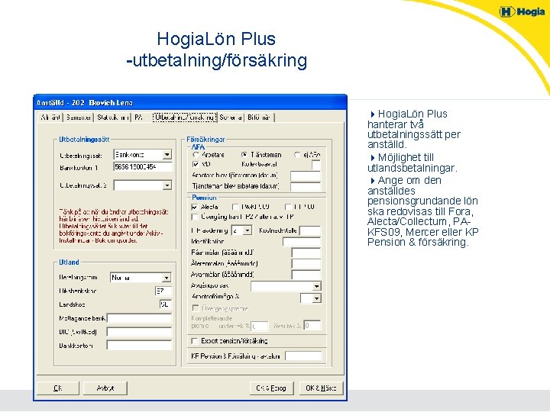Viewport: 550px width, 412px height.
Task: Click the Riksbankskod field
Action: tap(163, 291)
